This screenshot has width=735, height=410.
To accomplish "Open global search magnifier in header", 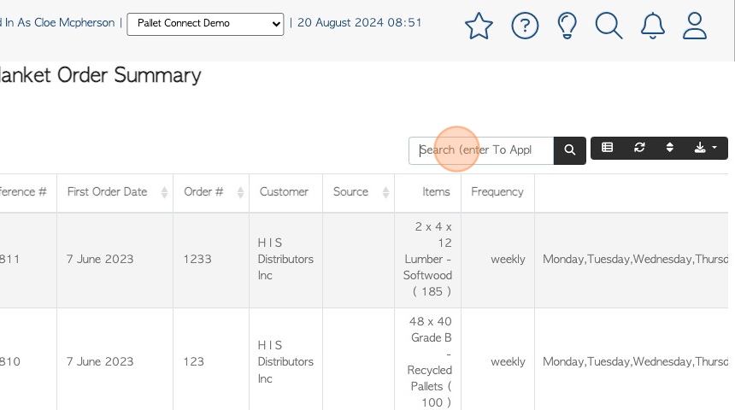I will (609, 26).
